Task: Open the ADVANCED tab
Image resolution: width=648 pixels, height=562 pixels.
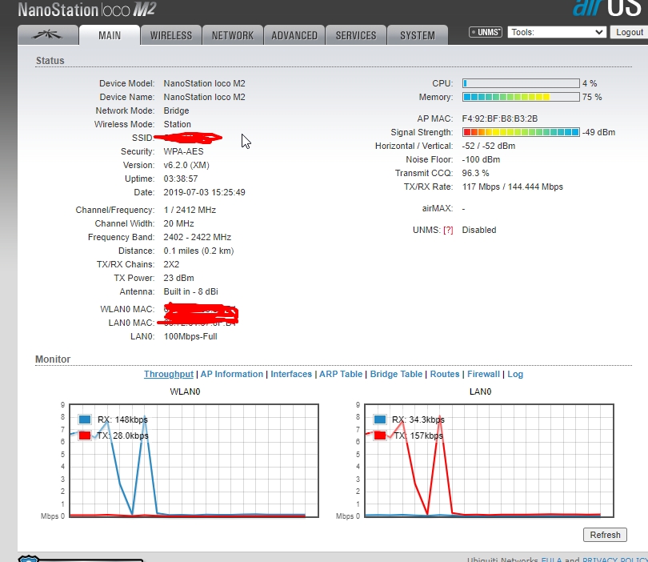Action: click(x=294, y=35)
